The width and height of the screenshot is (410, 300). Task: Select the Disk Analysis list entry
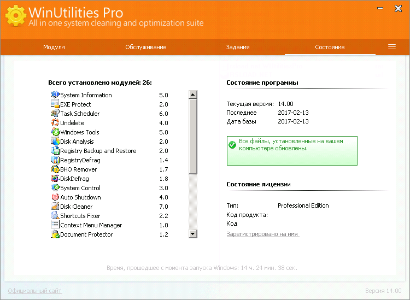(x=77, y=142)
